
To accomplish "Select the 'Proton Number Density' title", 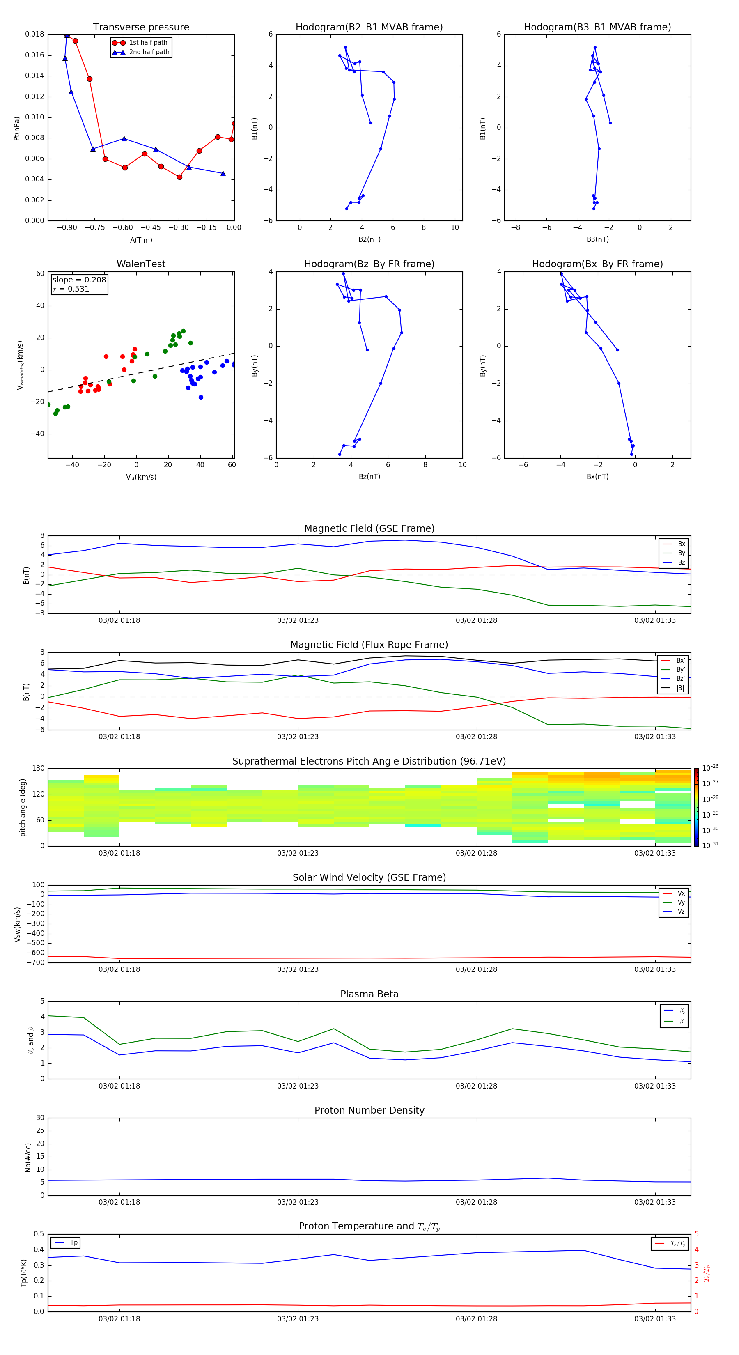I will tap(369, 1110).
